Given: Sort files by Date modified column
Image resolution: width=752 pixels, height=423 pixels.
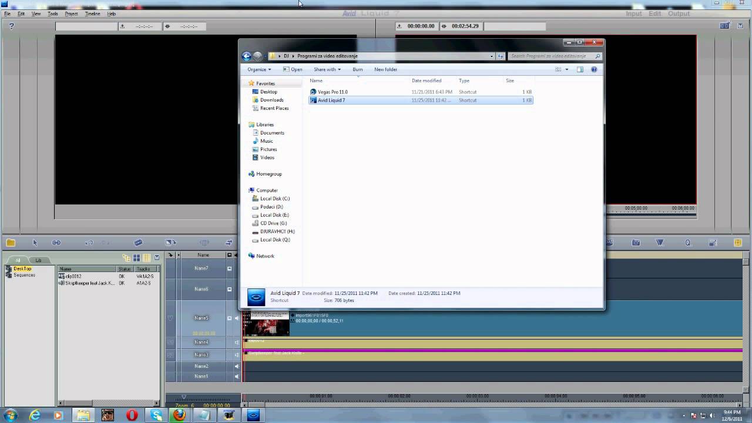Looking at the screenshot, I should click(427, 80).
